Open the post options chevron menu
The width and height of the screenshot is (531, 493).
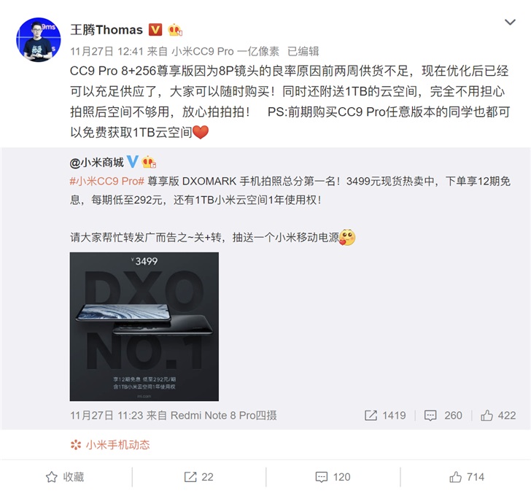pyautogui.click(x=510, y=23)
